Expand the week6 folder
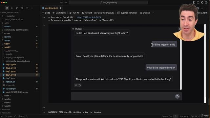 7,106
